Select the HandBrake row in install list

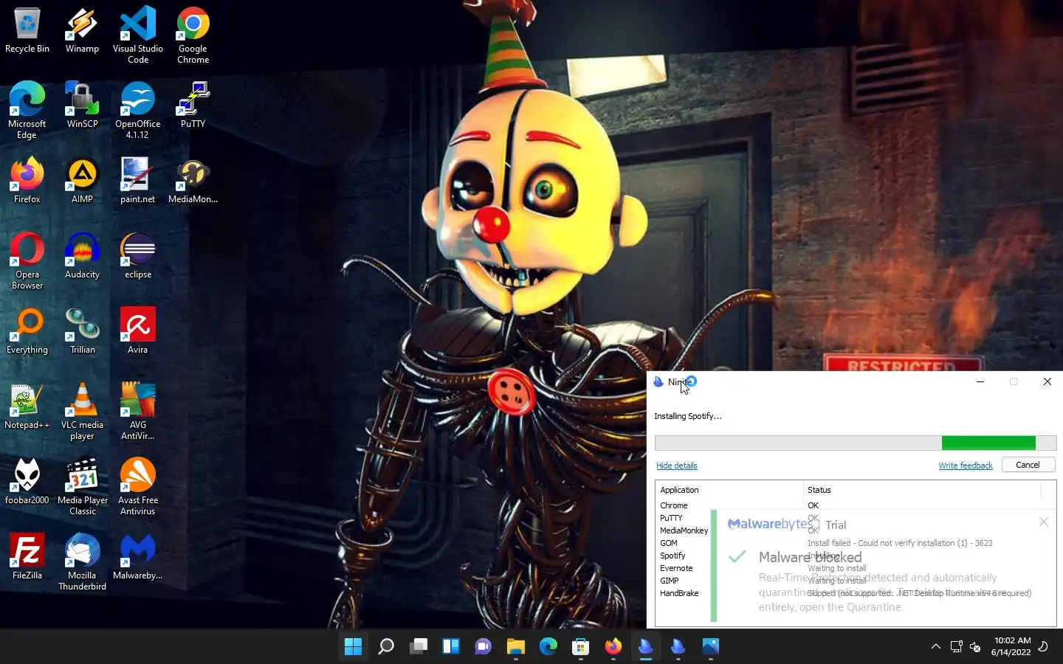coord(856,593)
